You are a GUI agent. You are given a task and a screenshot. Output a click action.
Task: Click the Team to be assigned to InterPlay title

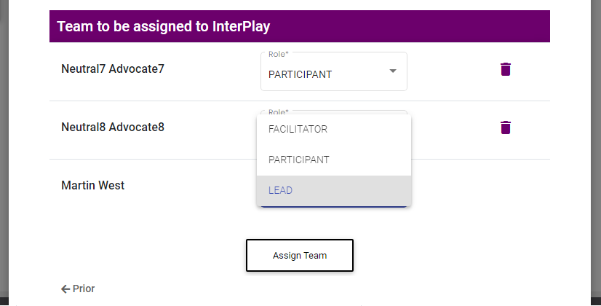coord(163,26)
